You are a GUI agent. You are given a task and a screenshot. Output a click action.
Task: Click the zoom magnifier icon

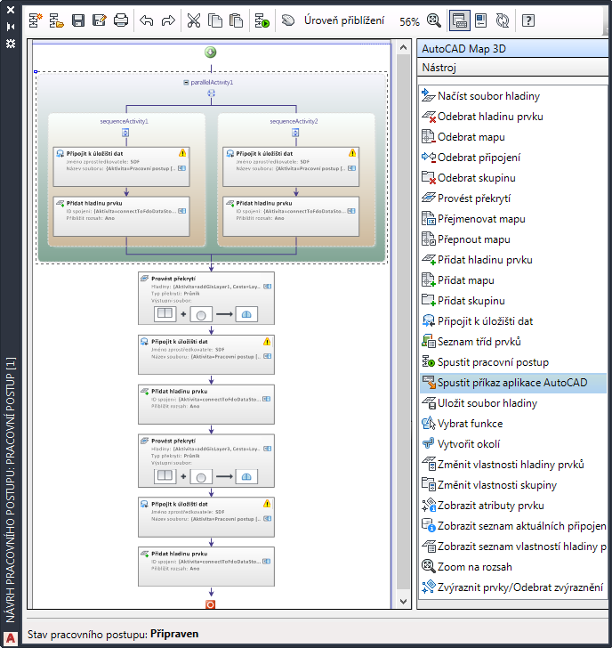433,20
